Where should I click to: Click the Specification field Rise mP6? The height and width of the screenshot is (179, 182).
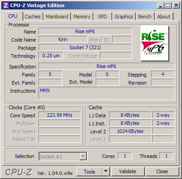[x=106, y=66]
